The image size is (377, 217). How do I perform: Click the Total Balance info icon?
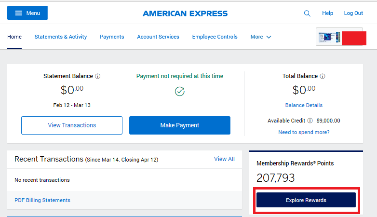[323, 76]
